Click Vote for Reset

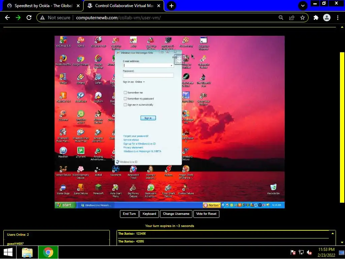pos(206,214)
